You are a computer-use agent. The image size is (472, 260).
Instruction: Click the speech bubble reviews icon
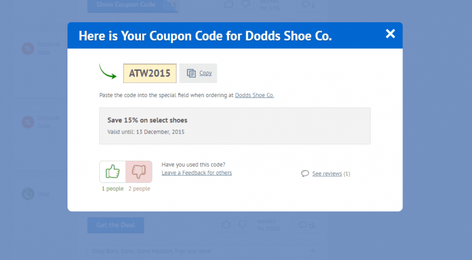click(305, 174)
